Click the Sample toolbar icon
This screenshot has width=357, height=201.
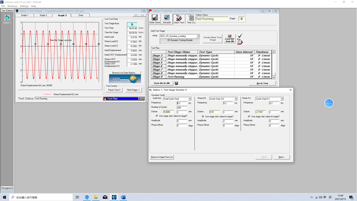pyautogui.click(x=167, y=19)
